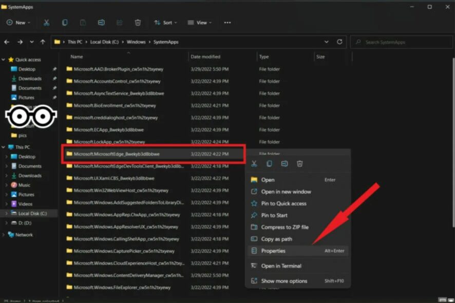455x303 pixels.
Task: Click the Rename icon in the context menu
Action: tap(285, 164)
